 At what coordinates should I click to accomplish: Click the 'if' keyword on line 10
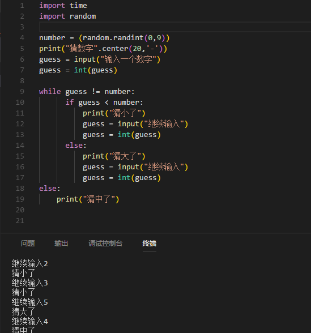[x=70, y=103]
